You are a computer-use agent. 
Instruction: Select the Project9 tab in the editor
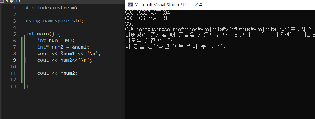pos(10,1)
